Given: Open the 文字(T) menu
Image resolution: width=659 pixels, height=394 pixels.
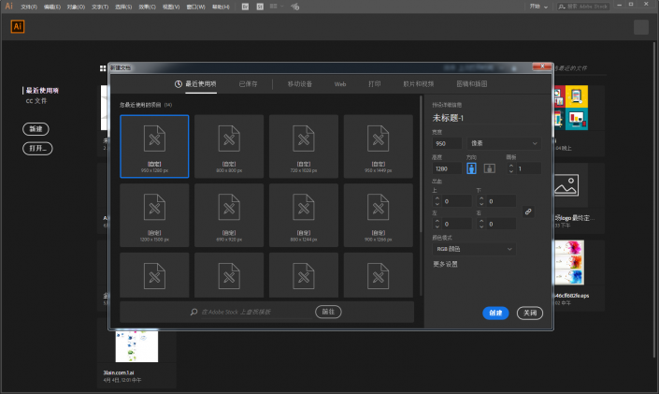Looking at the screenshot, I should [100, 7].
